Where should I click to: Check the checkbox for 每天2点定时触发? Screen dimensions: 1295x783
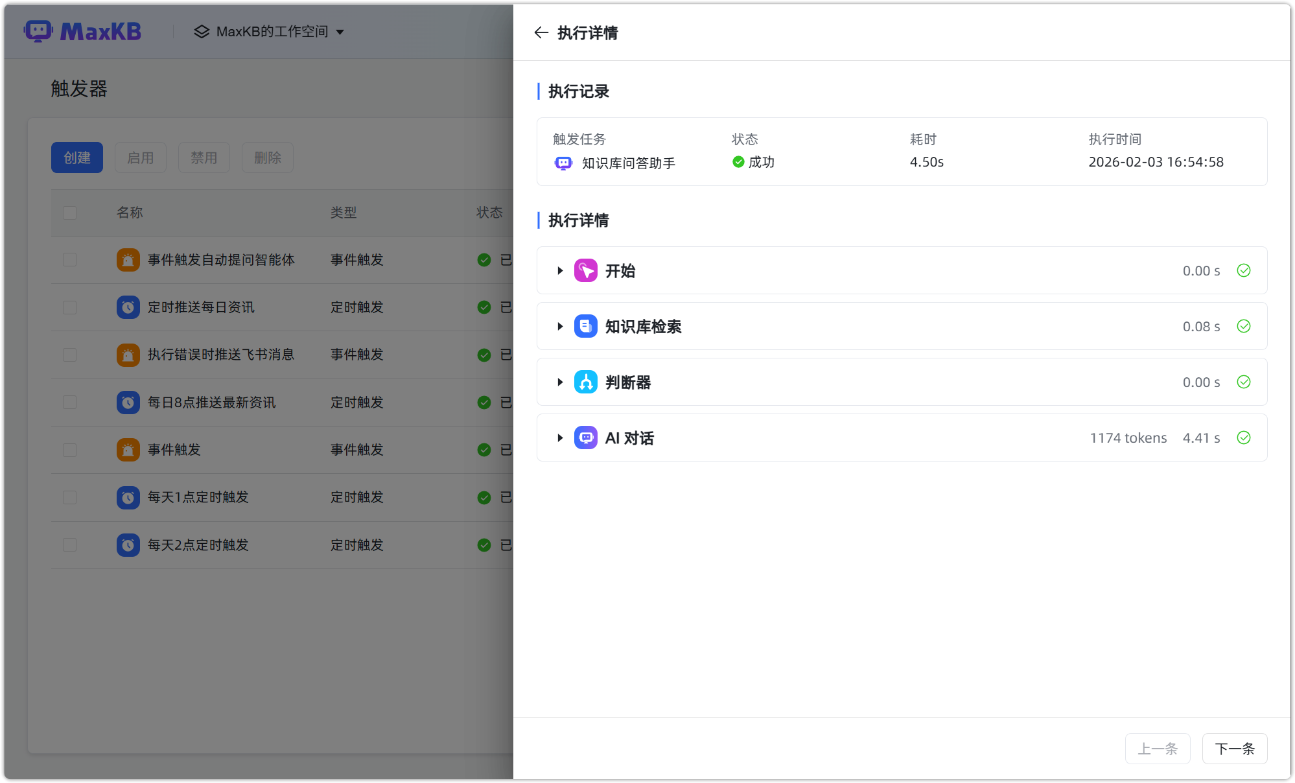pyautogui.click(x=69, y=544)
